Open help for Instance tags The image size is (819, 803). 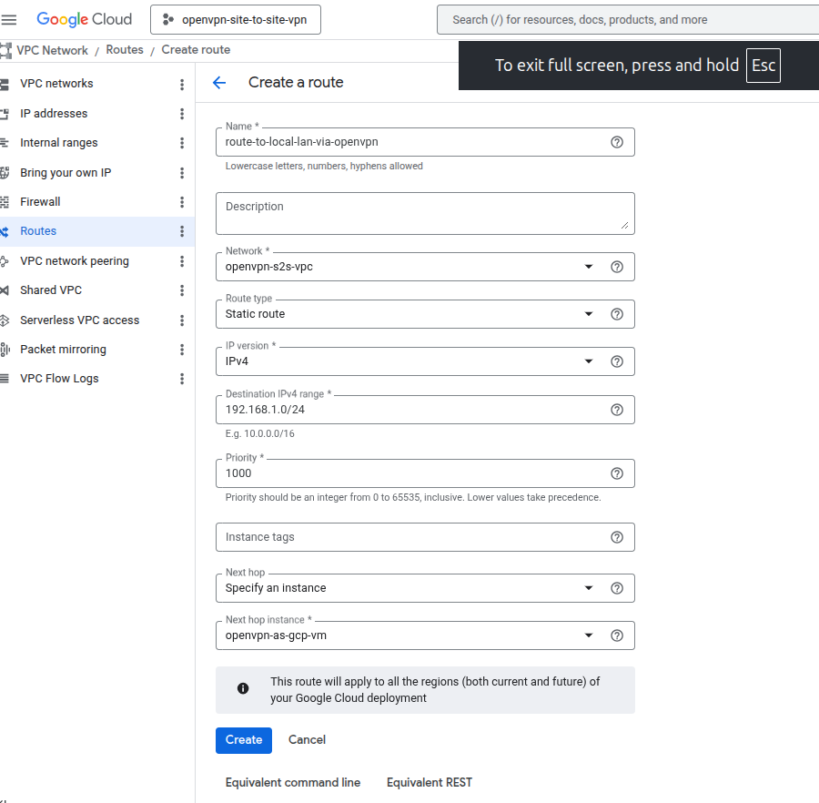click(x=617, y=537)
